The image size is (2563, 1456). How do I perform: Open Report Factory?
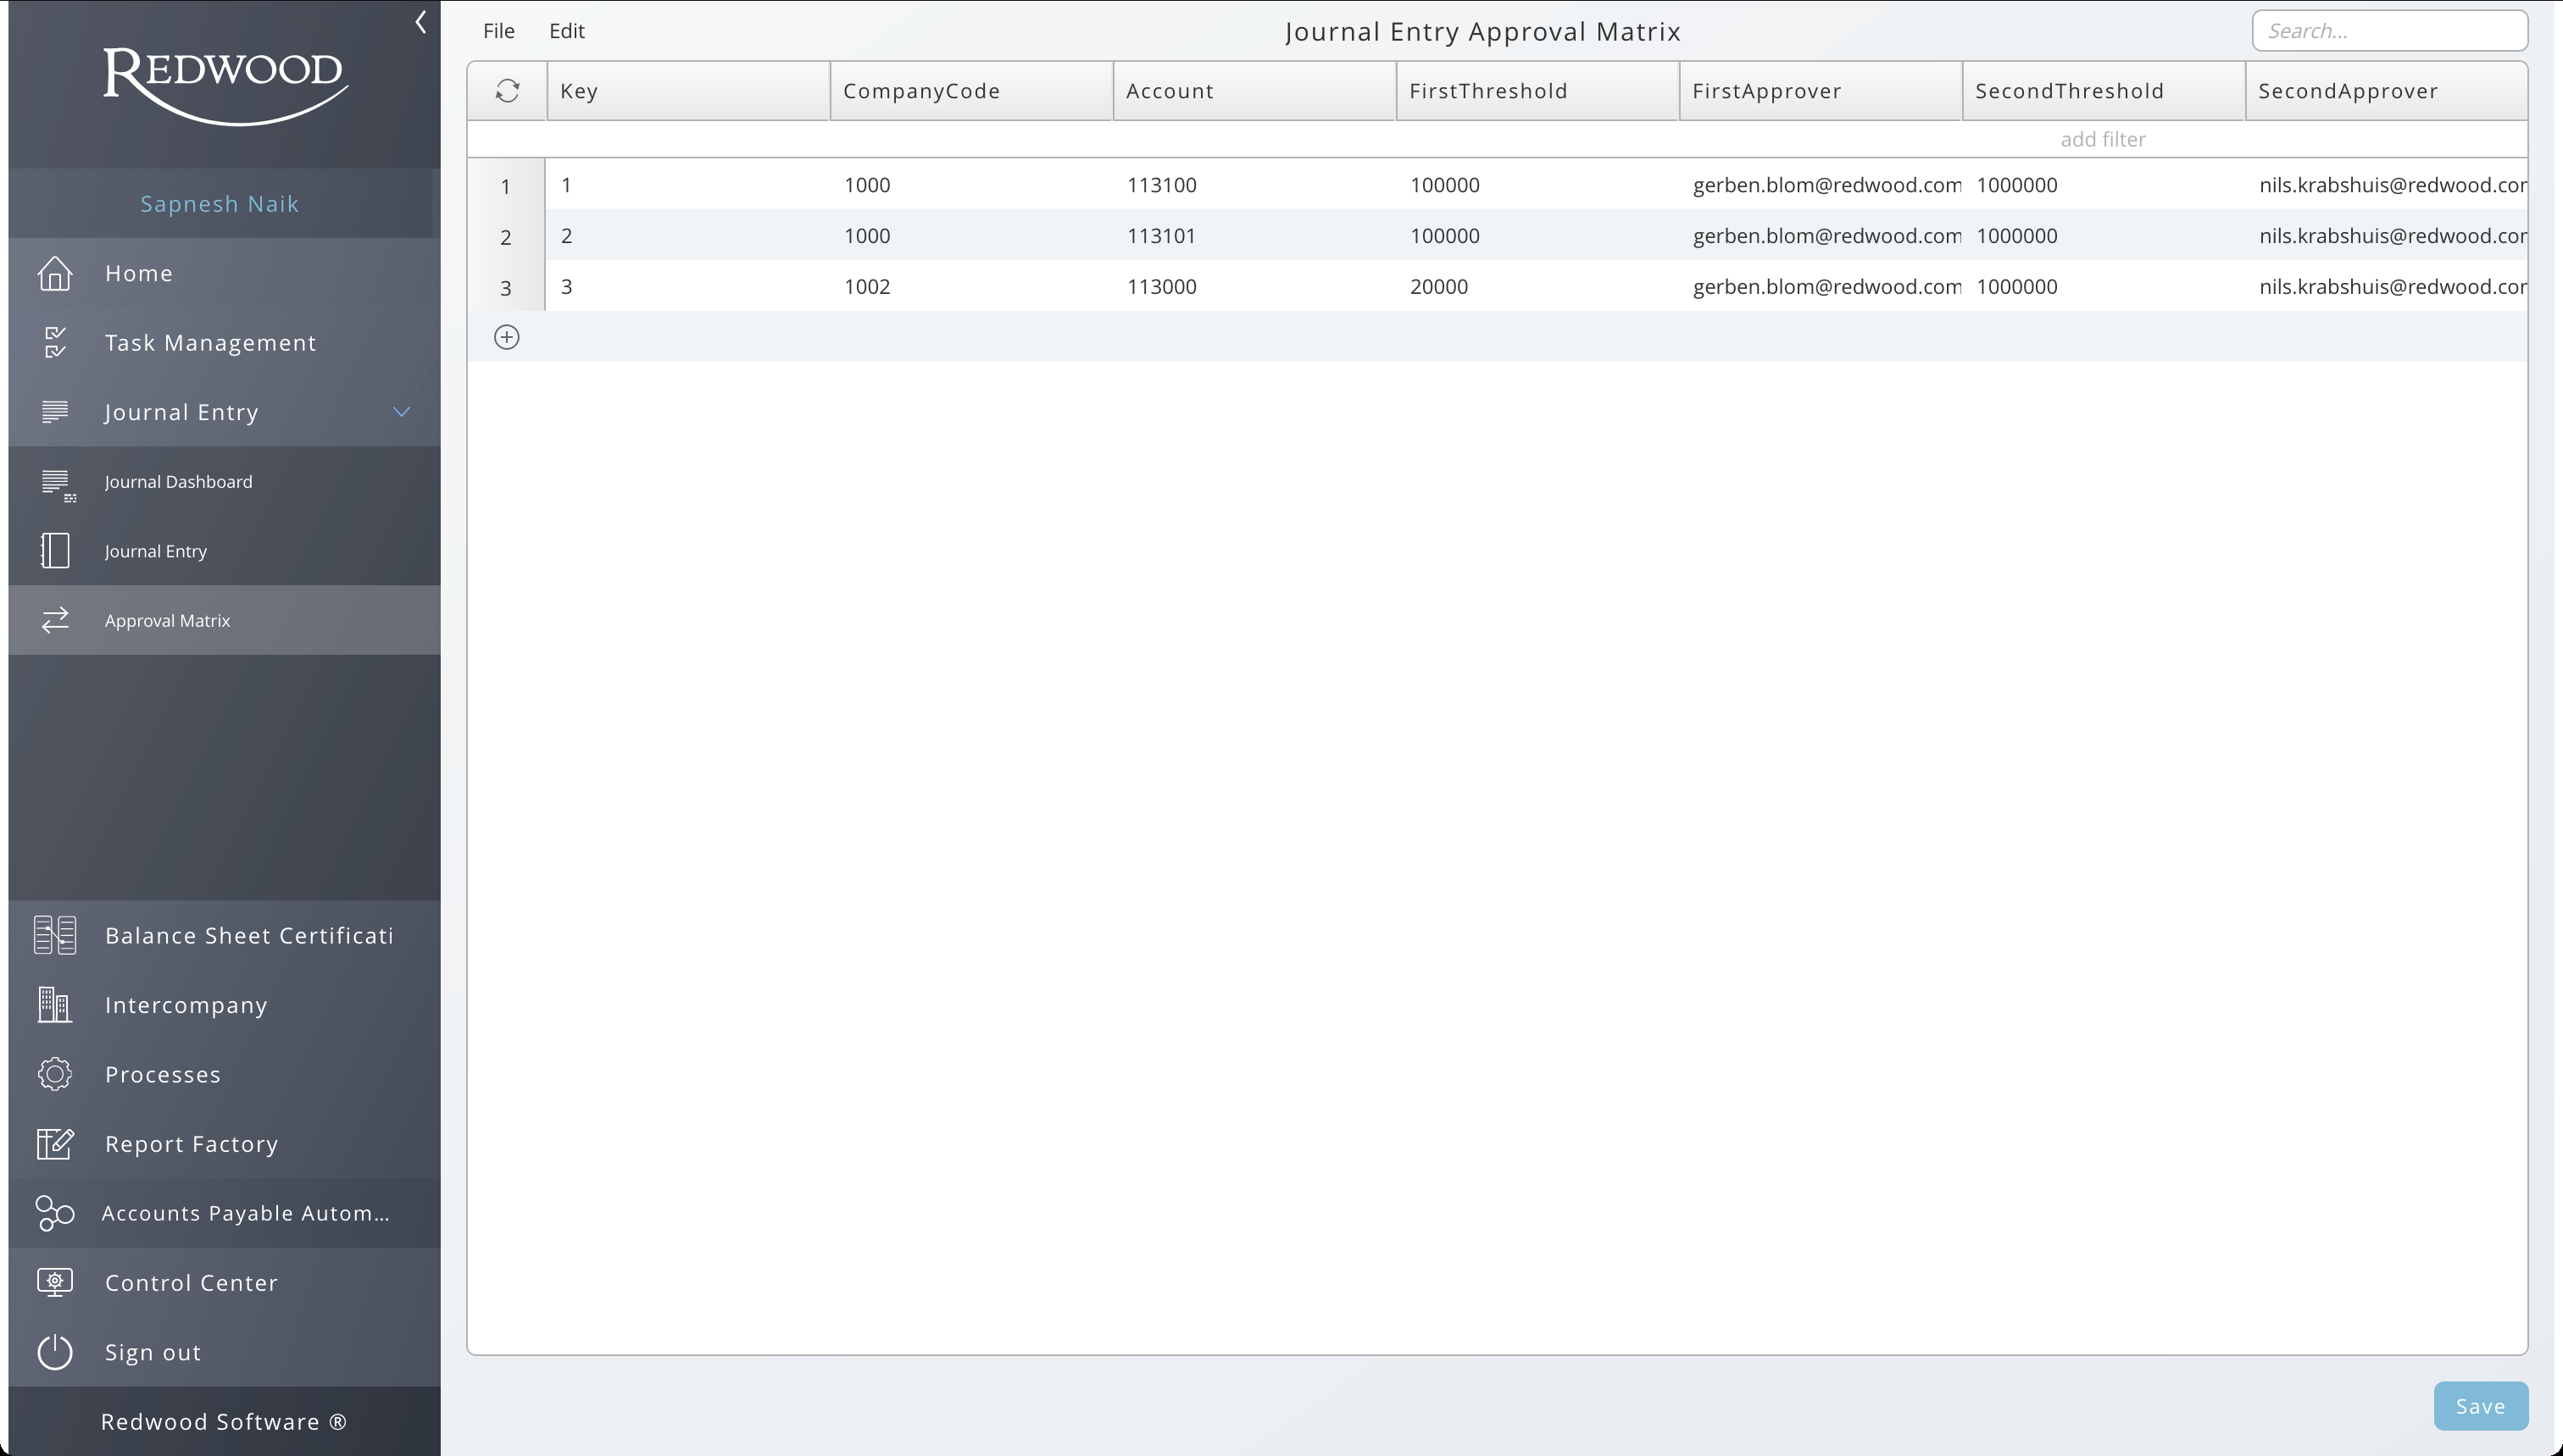point(224,1143)
